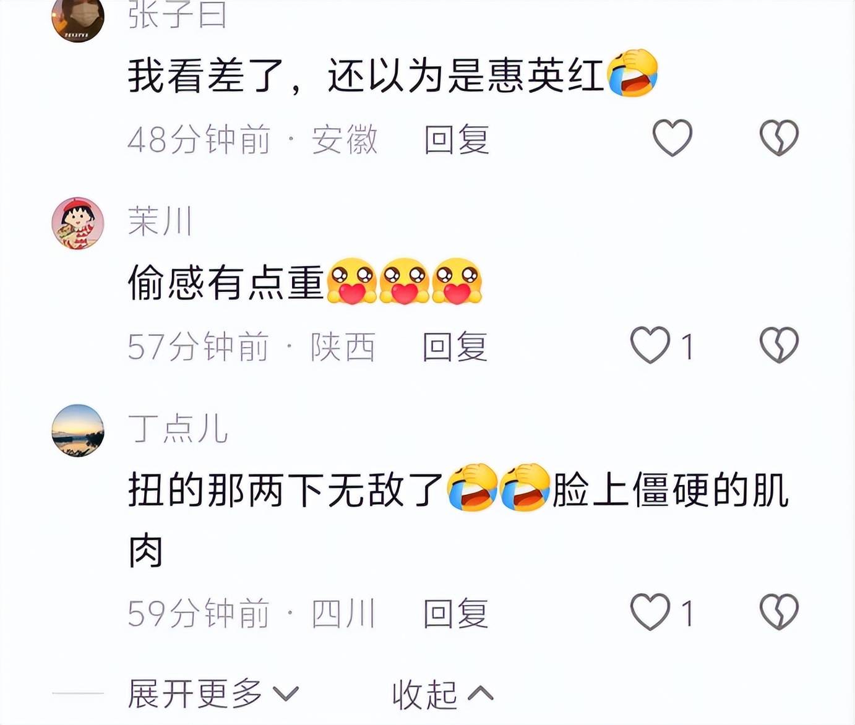
Task: Select the comment text 偷感有点重
Action: click(226, 283)
